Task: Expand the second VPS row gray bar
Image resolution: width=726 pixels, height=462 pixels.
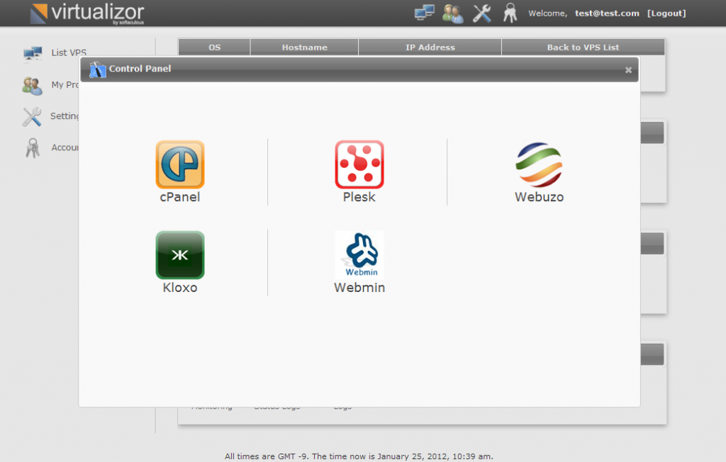Action: click(654, 243)
